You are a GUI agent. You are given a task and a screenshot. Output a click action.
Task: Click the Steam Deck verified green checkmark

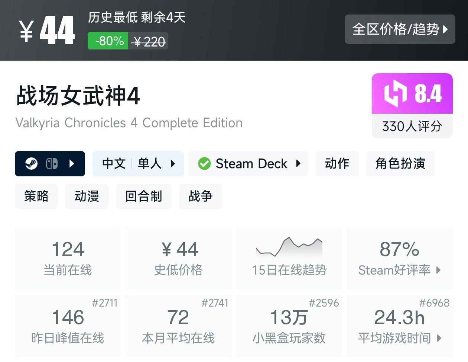(204, 164)
